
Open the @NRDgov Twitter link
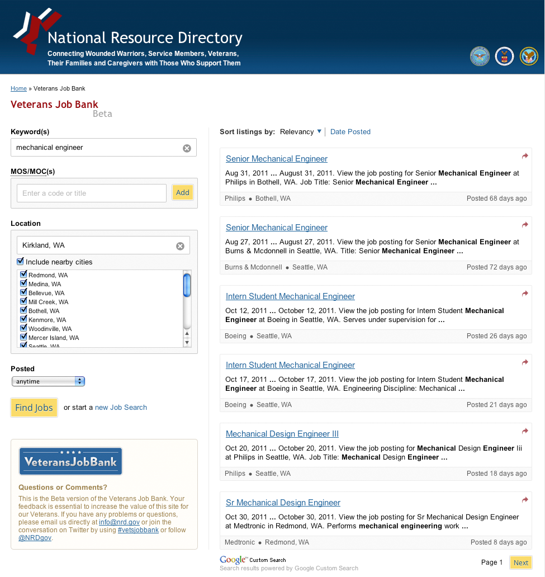click(35, 538)
